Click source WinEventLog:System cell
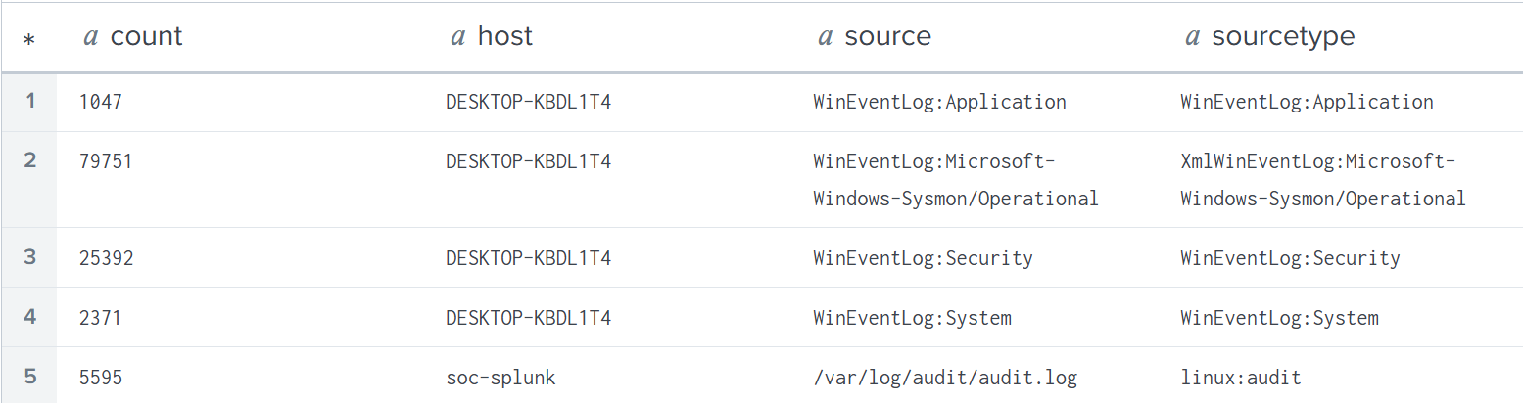Viewport: 1523px width, 403px height. [912, 318]
